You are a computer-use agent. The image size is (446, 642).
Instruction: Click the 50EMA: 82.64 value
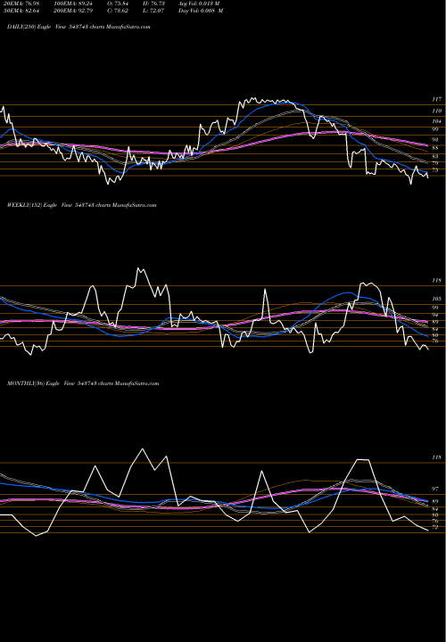click(x=23, y=11)
